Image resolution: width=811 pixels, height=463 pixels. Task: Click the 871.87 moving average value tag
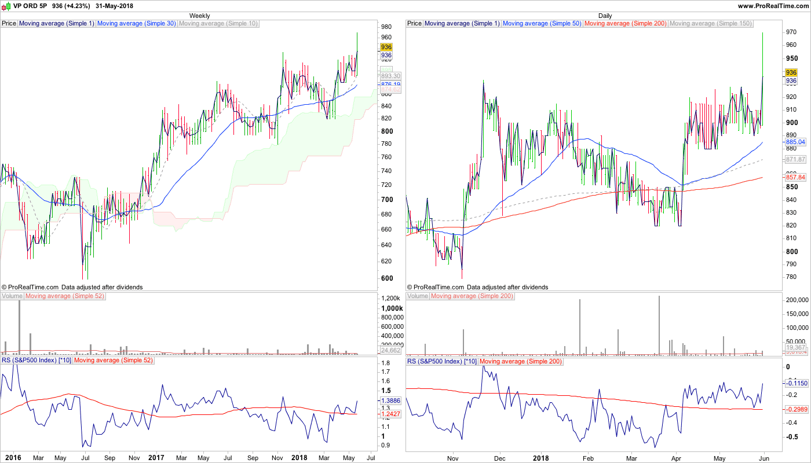795,159
